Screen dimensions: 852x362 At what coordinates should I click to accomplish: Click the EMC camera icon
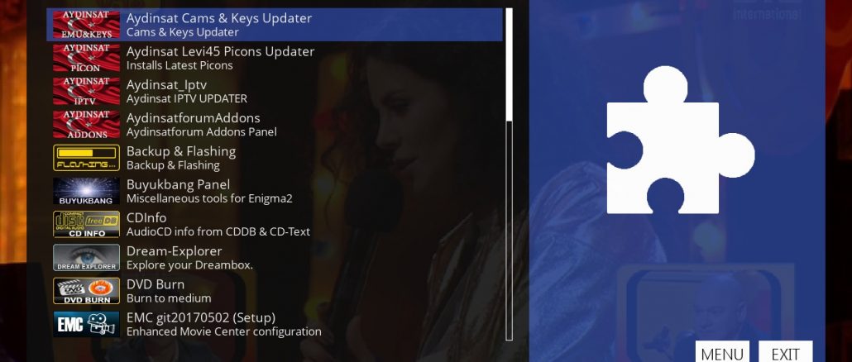pyautogui.click(x=86, y=324)
